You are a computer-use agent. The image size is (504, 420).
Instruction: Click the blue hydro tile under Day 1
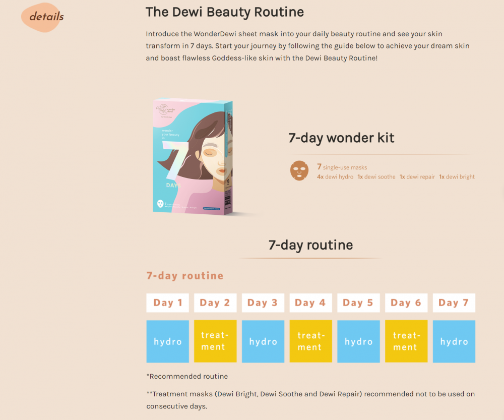pyautogui.click(x=167, y=341)
